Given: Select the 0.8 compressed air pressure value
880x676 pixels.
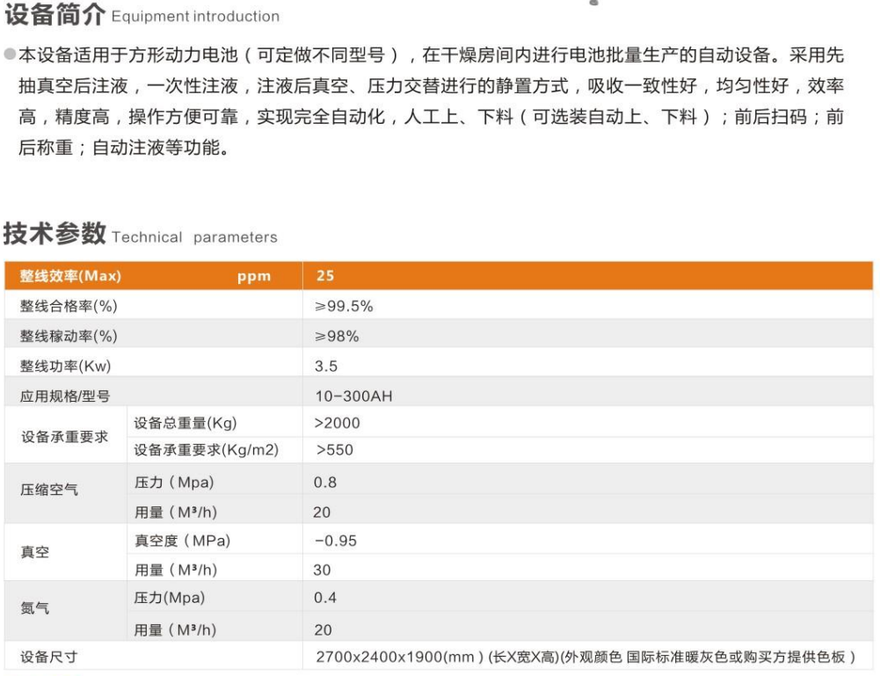Looking at the screenshot, I should pos(325,482).
